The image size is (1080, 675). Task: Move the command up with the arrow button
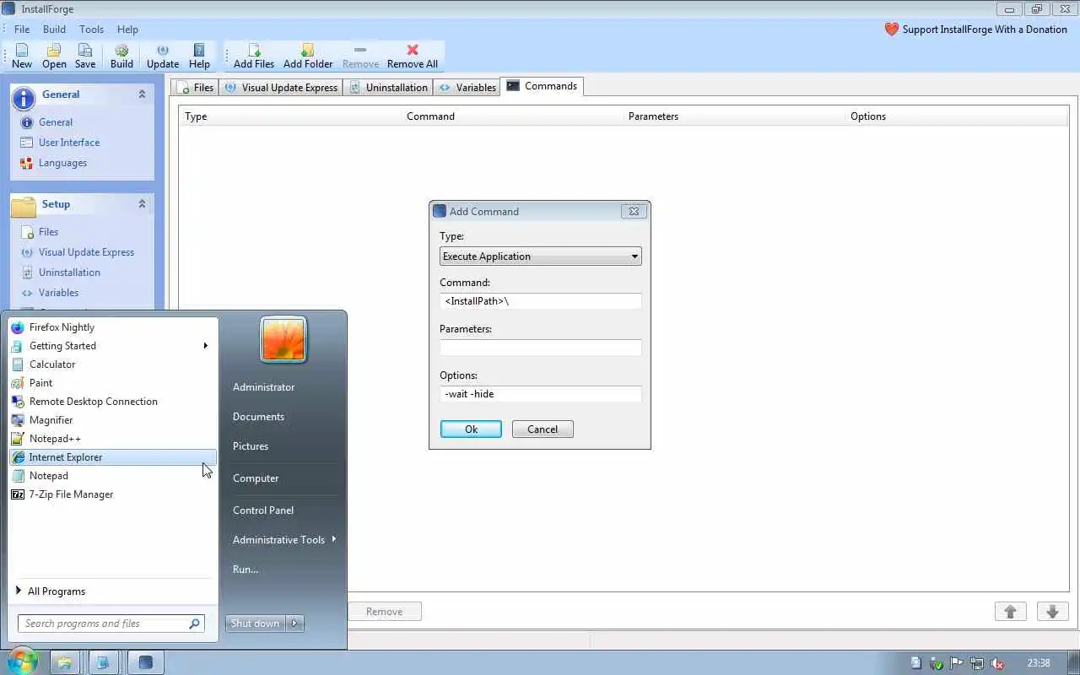[1010, 612]
